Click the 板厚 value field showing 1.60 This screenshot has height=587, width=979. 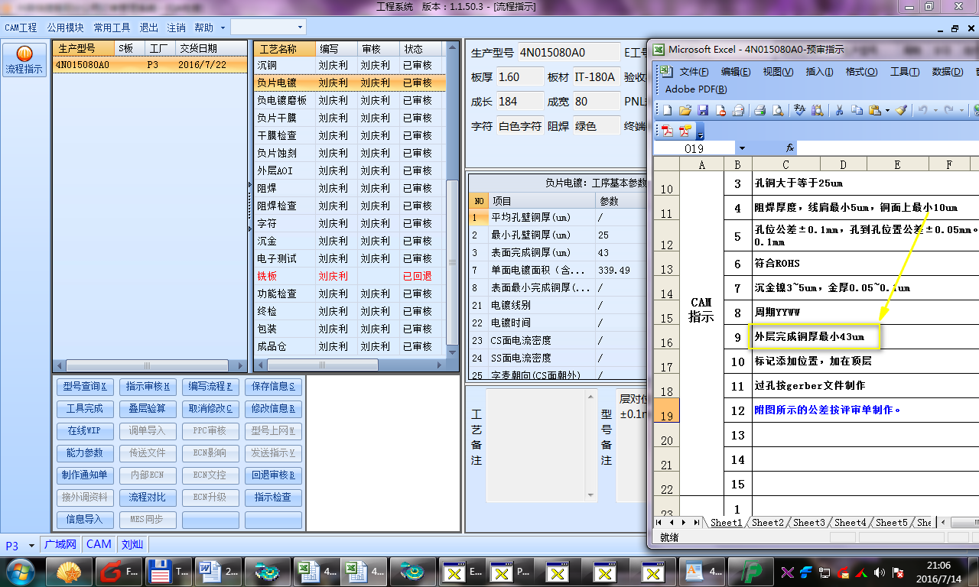click(519, 77)
